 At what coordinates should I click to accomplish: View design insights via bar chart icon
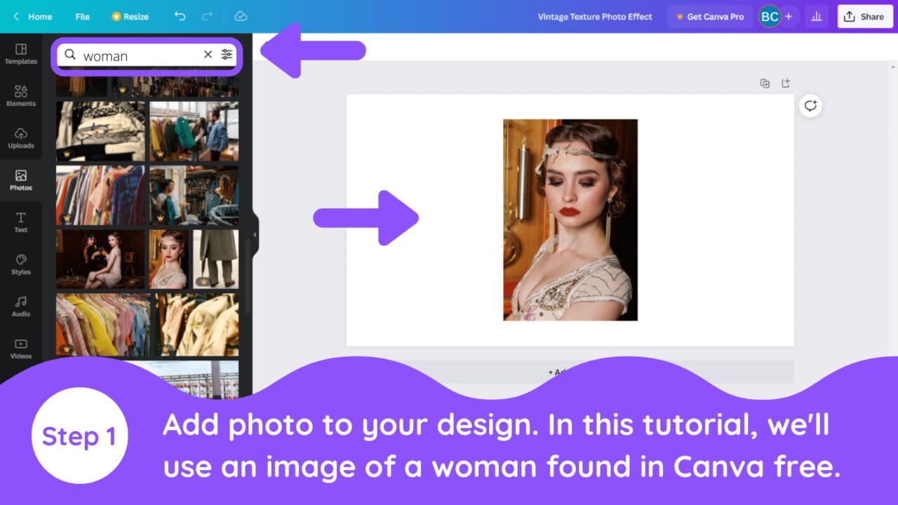coord(816,16)
